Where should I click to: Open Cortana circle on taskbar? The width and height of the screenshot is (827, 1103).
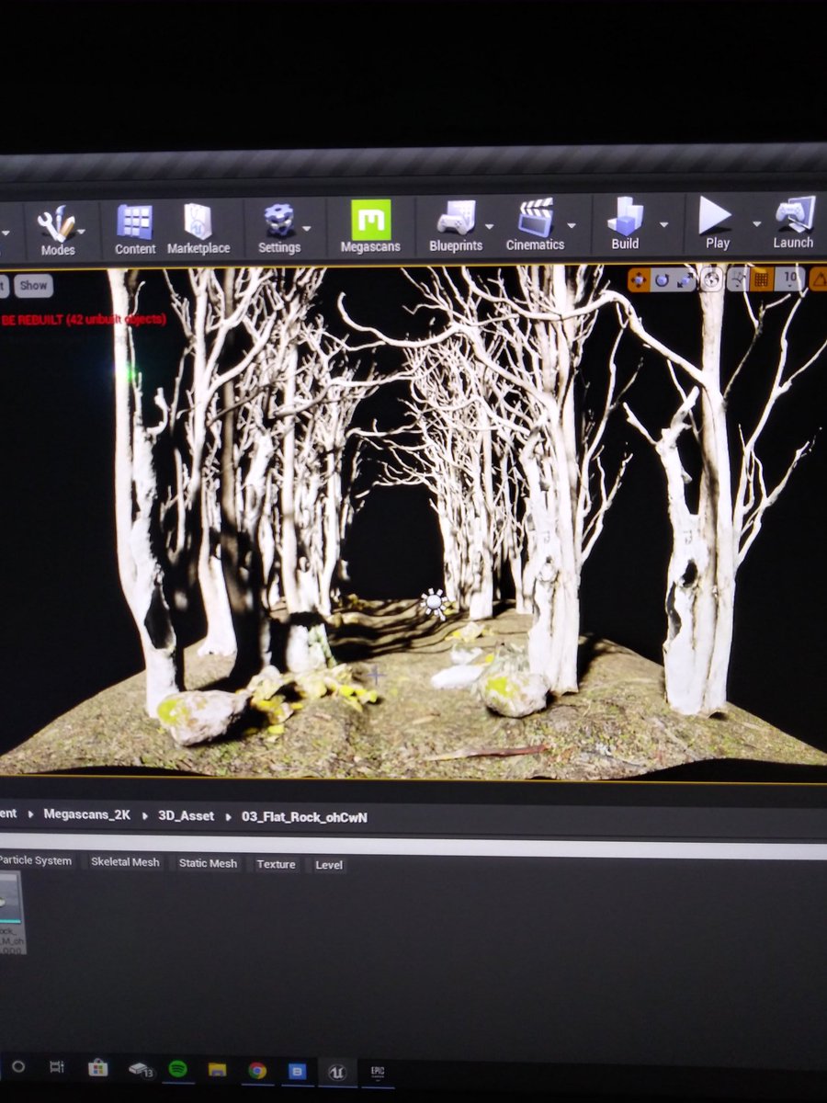tap(17, 1067)
